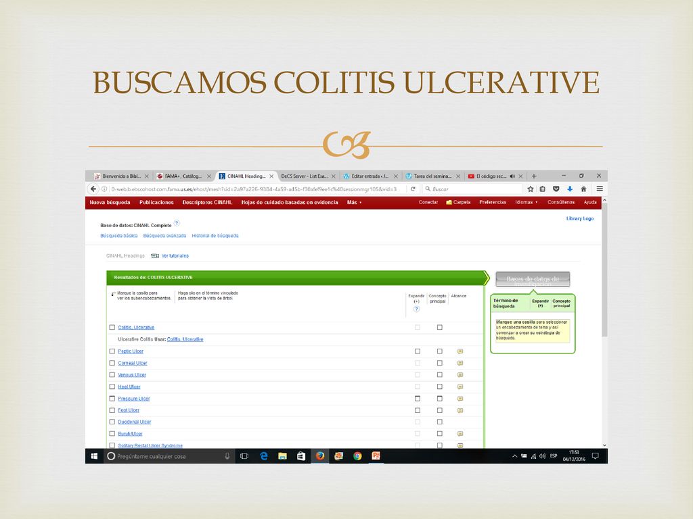Reload the page with the refresh icon

pos(413,189)
